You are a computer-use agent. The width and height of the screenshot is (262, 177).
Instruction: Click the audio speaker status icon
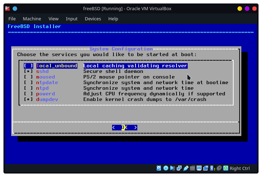[x=172, y=168]
